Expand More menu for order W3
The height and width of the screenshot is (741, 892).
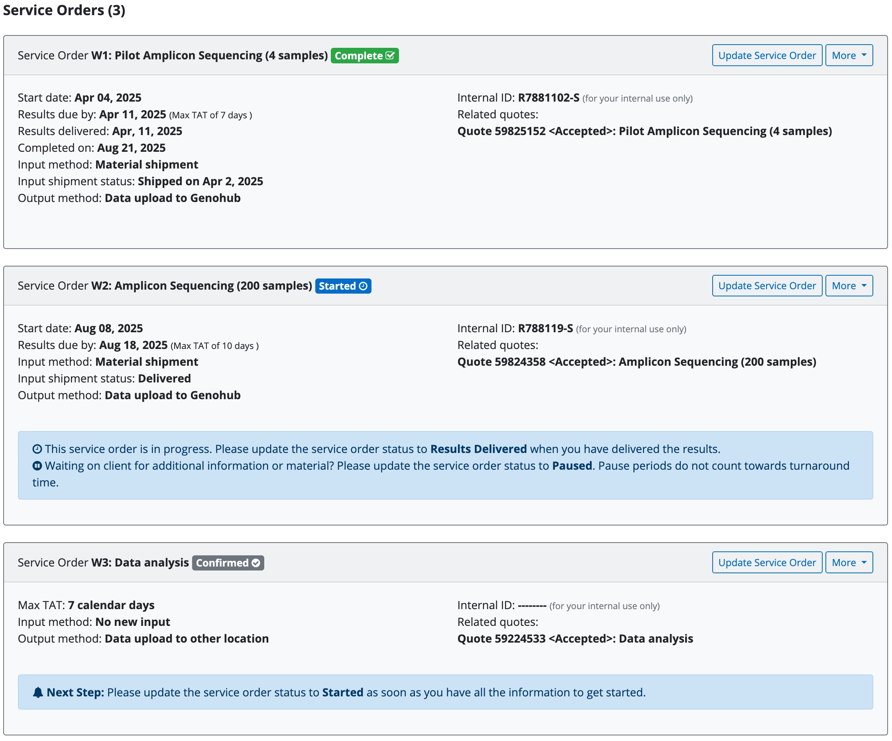(849, 563)
